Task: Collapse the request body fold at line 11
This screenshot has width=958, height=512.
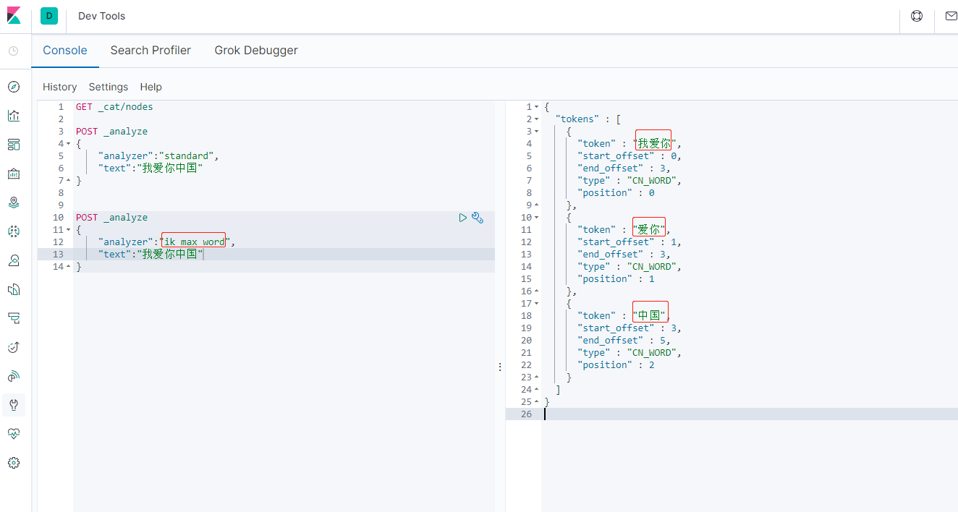Action: 68,230
